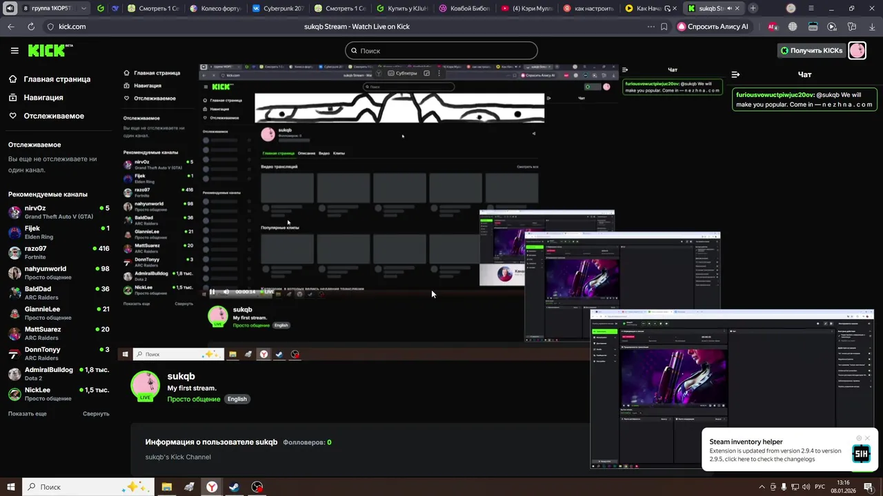Open recommended channel razo97
Image resolution: width=883 pixels, height=496 pixels.
[59, 252]
